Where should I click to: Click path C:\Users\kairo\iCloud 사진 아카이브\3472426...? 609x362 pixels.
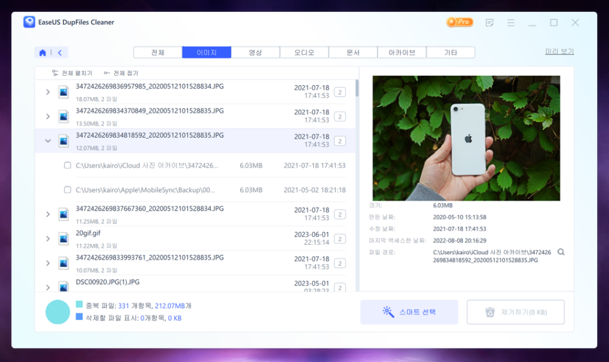pos(147,165)
